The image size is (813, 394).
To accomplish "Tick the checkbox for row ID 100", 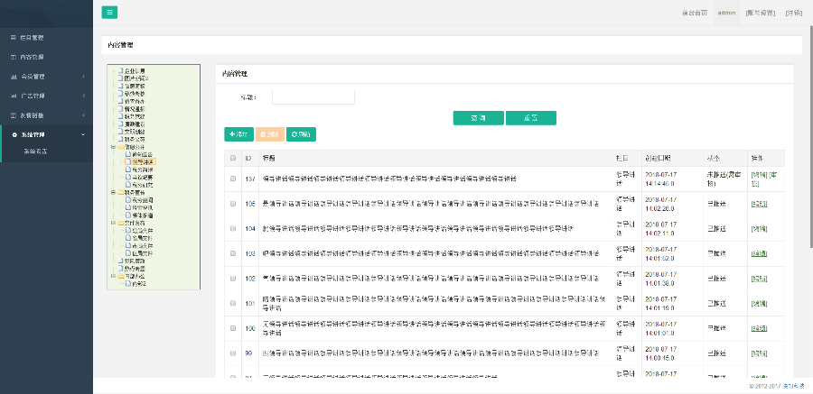I will pyautogui.click(x=233, y=328).
